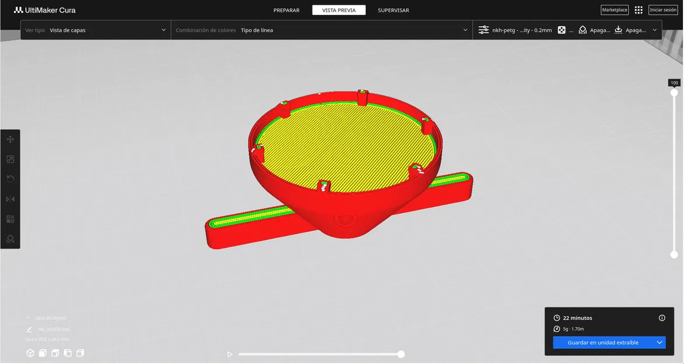The image size is (684, 364).
Task: Switch to the SUPERVISAR stage
Action: tap(394, 10)
